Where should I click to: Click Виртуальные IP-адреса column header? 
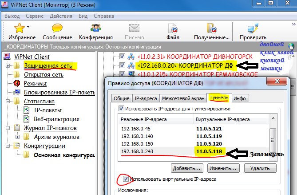[231, 119]
